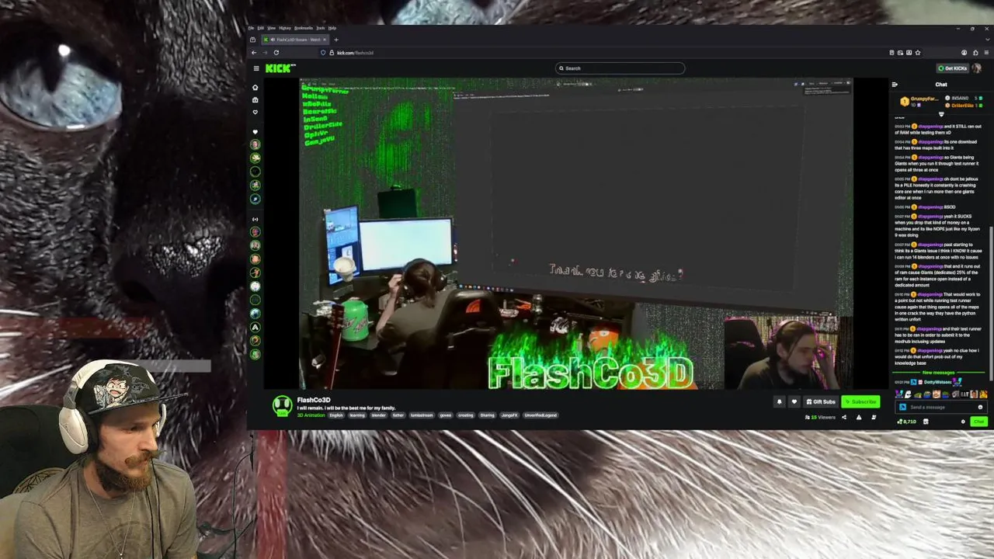
Task: Open Firefox account icon
Action: (x=964, y=53)
